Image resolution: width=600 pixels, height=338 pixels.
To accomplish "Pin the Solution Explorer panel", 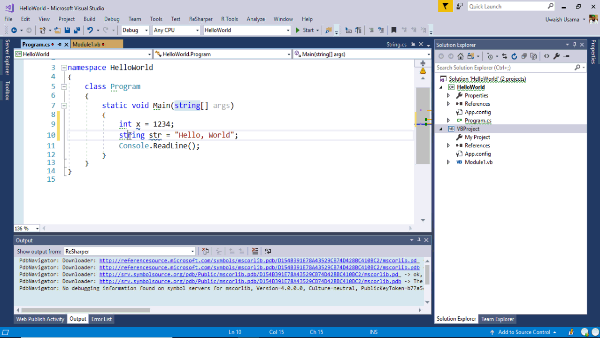I will (574, 45).
